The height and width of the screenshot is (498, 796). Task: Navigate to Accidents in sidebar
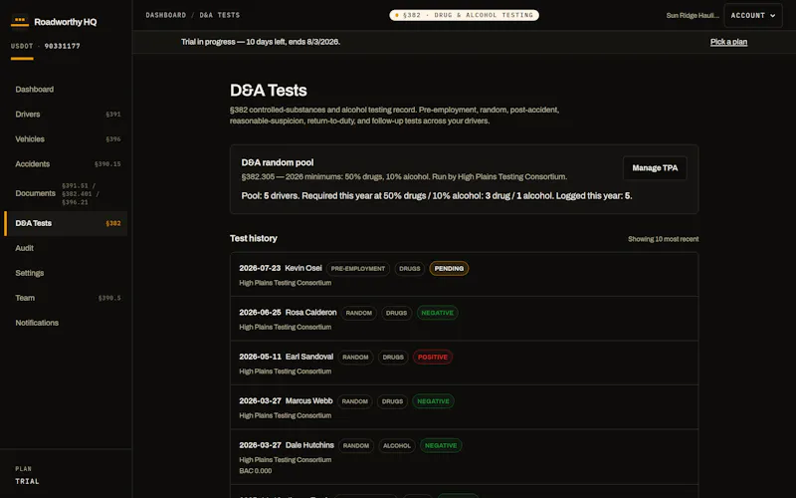pos(66,164)
